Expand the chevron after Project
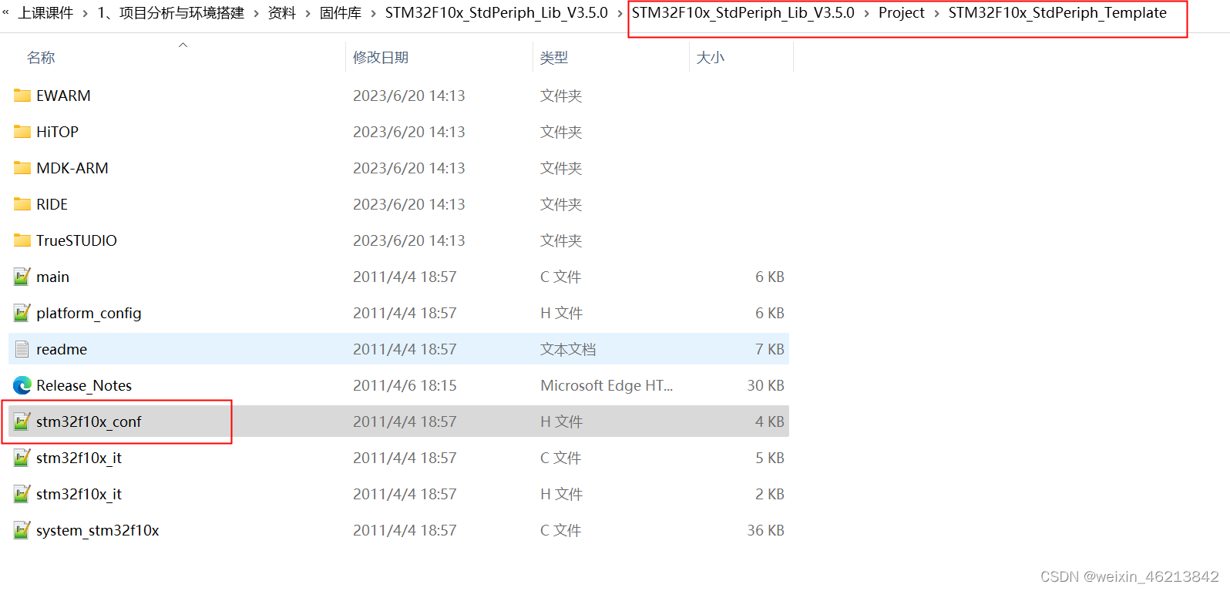The height and width of the screenshot is (591, 1230). point(937,13)
